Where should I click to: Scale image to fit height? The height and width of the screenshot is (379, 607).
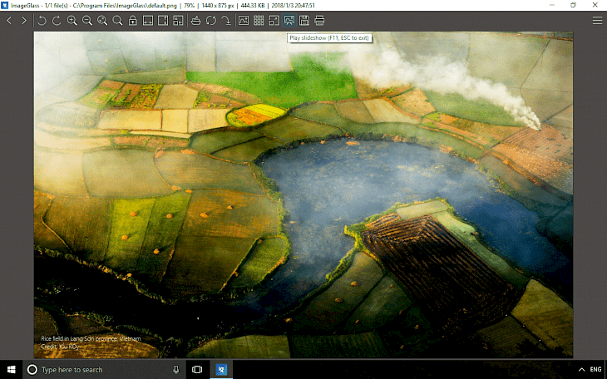click(163, 21)
